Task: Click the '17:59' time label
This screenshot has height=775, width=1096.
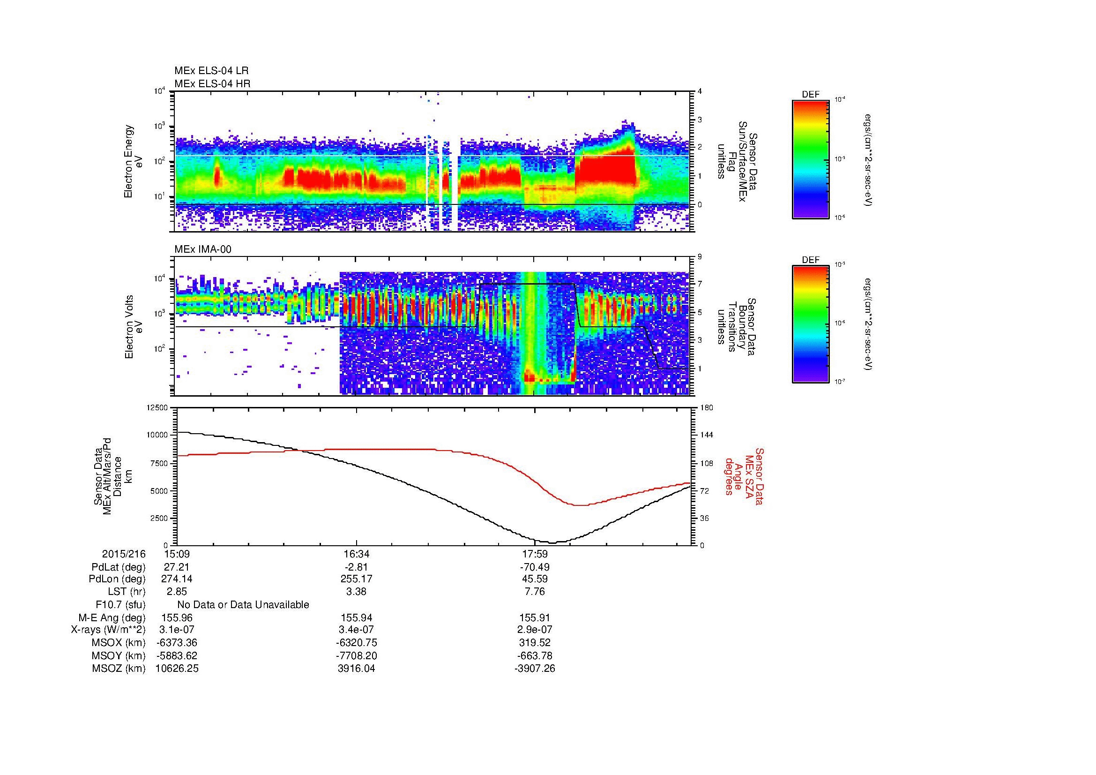Action: tap(535, 554)
